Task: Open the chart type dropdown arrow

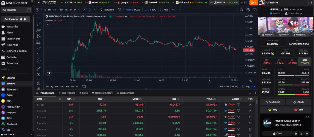Action: (x=94, y=9)
